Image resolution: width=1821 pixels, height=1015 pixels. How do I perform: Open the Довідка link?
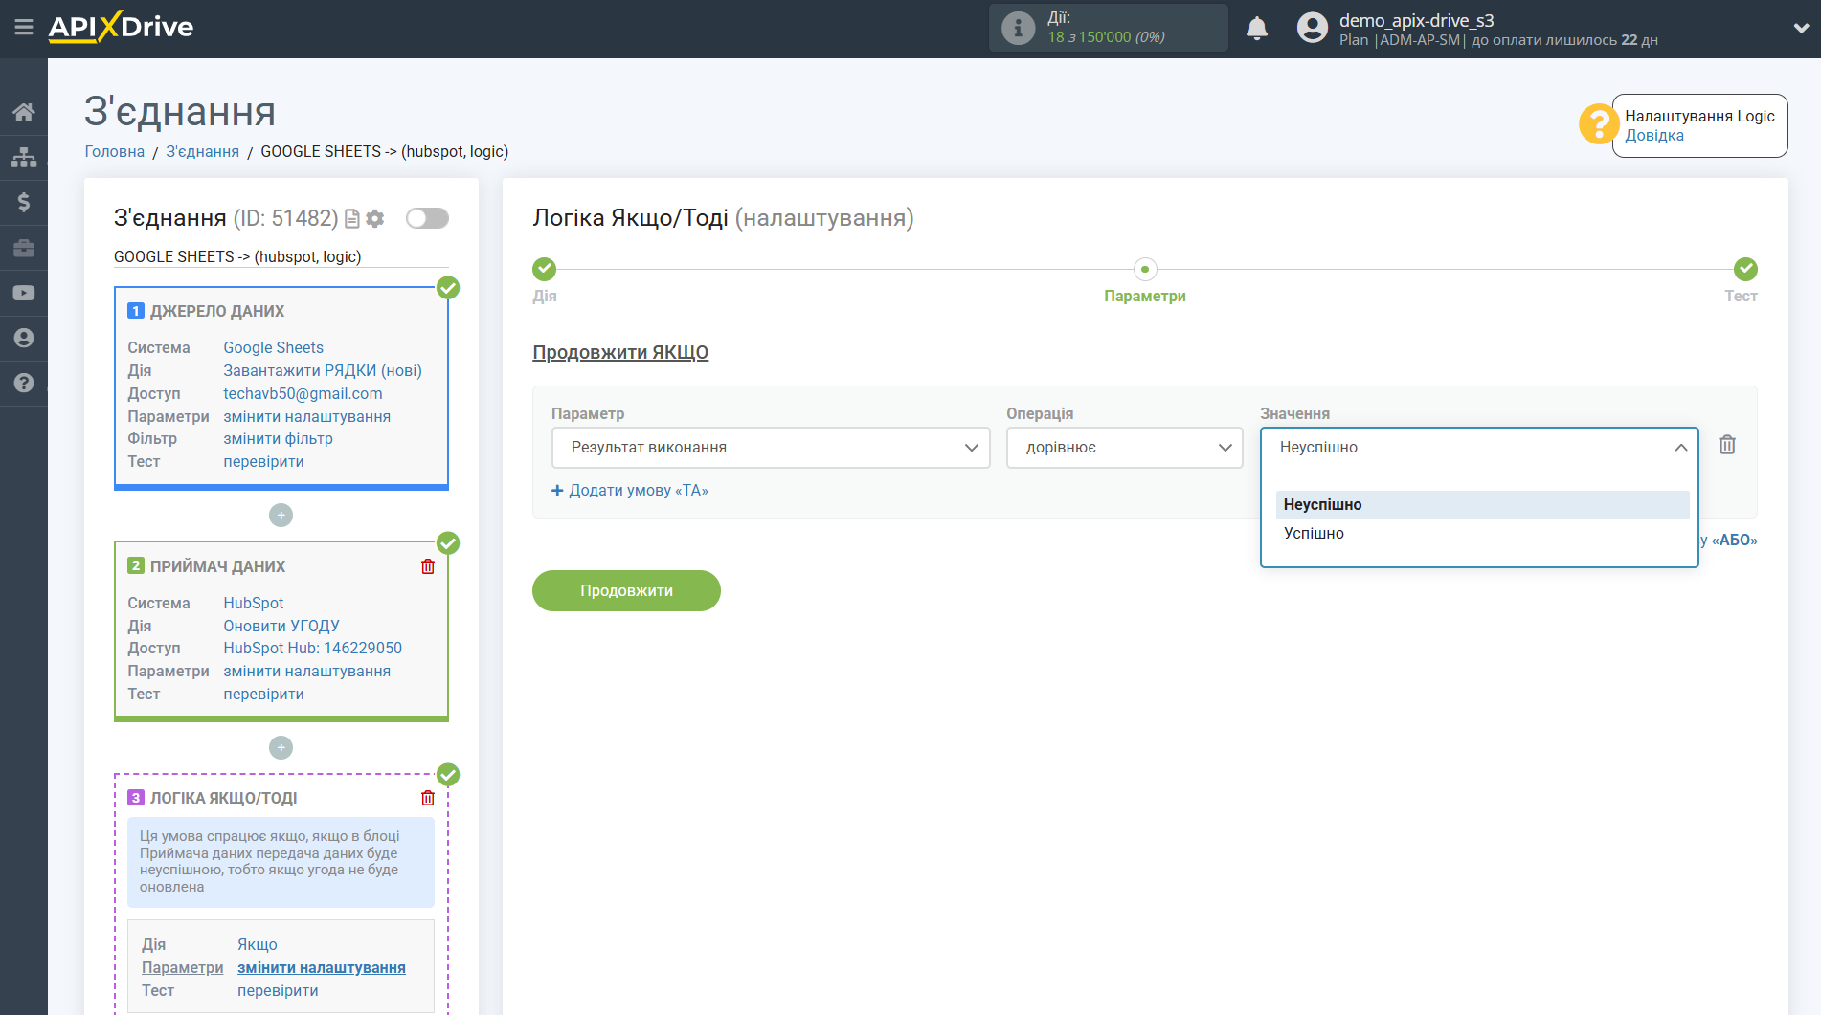point(1653,136)
